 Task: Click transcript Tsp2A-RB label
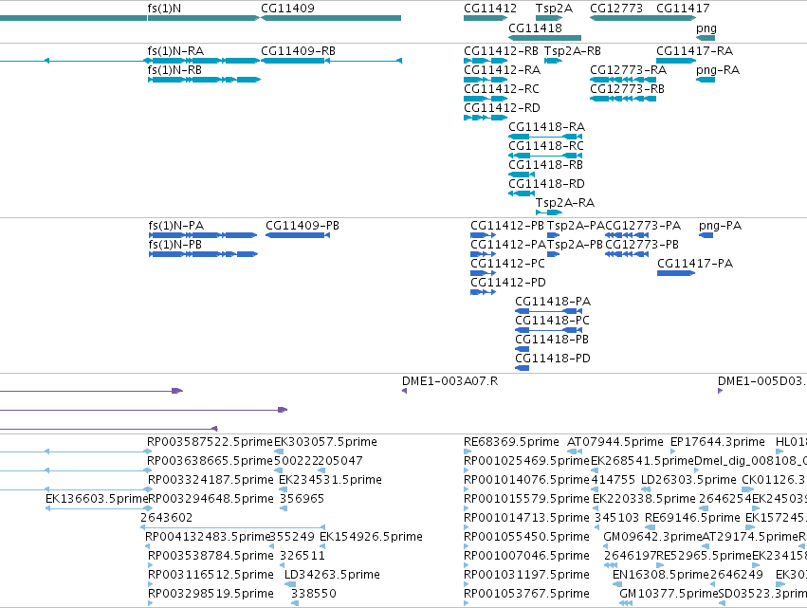click(573, 51)
